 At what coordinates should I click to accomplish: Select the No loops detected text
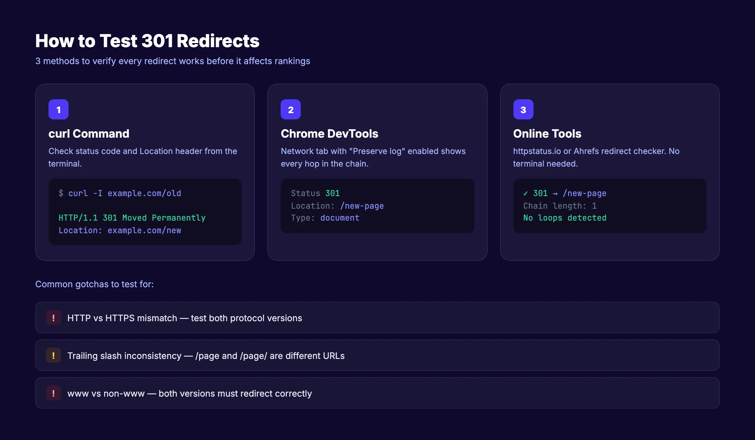click(x=564, y=217)
